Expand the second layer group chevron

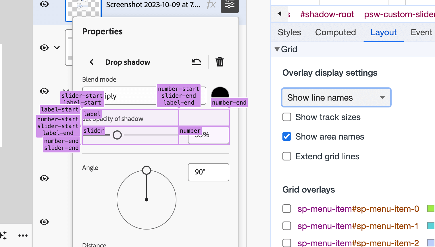(x=57, y=48)
